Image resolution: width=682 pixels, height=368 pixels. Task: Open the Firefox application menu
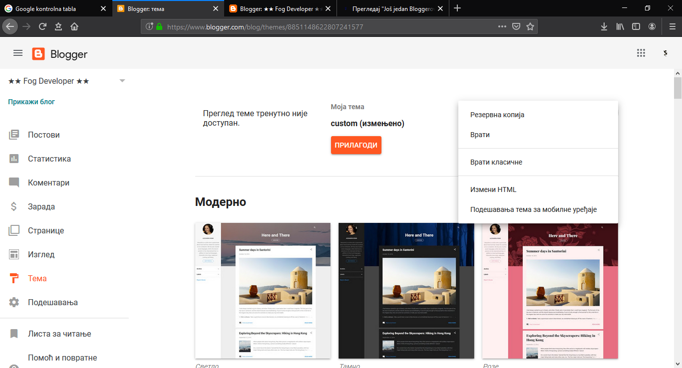(x=672, y=26)
